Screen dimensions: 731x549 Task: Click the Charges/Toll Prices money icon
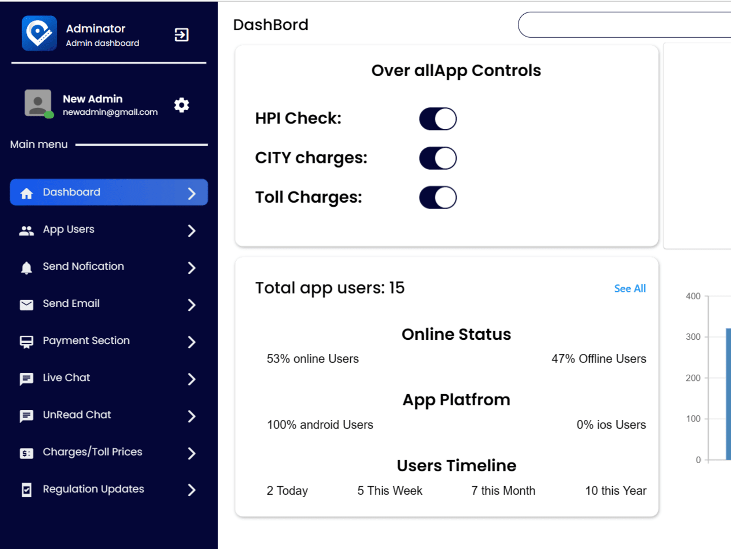click(x=26, y=453)
